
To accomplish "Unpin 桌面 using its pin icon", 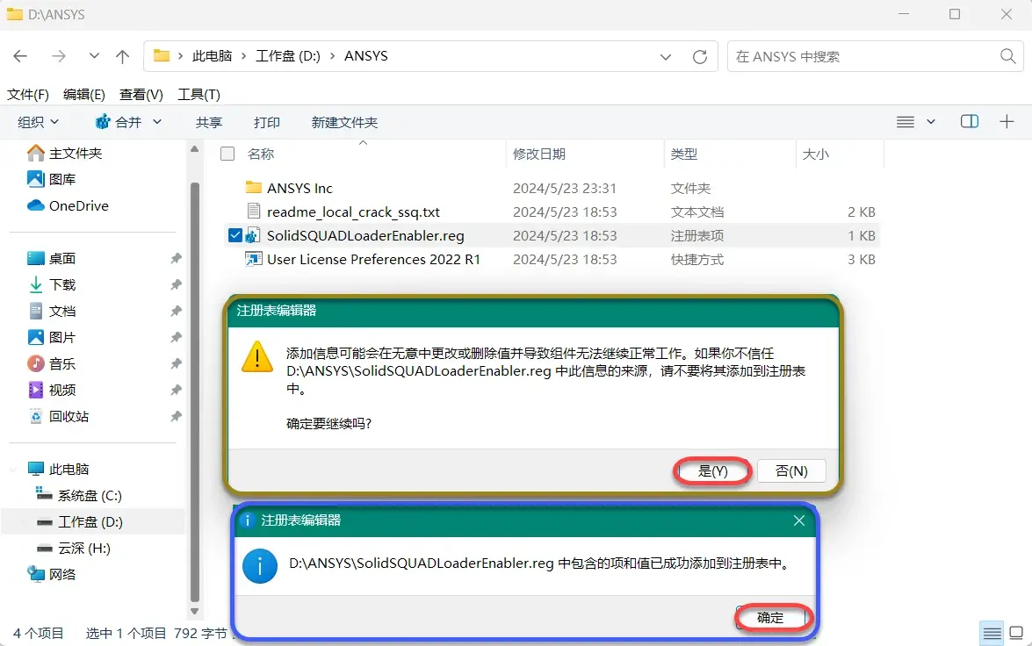I will 176,259.
